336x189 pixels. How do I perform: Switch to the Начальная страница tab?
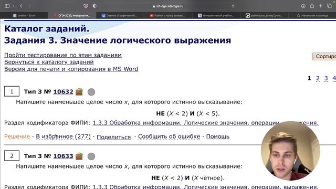pos(312,15)
